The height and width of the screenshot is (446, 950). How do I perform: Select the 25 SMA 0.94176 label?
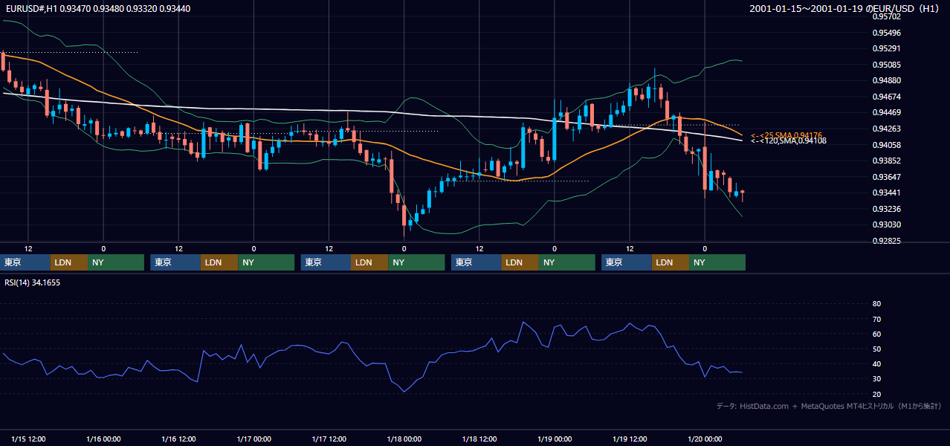[x=786, y=135]
